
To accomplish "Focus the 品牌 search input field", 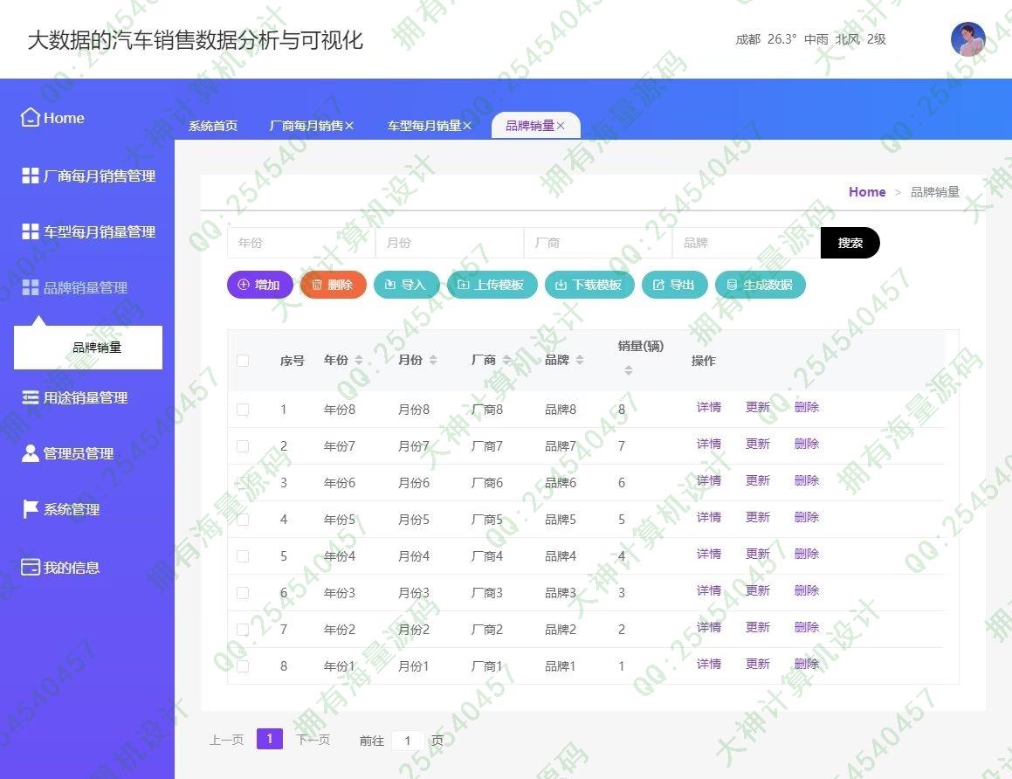I will pyautogui.click(x=746, y=243).
